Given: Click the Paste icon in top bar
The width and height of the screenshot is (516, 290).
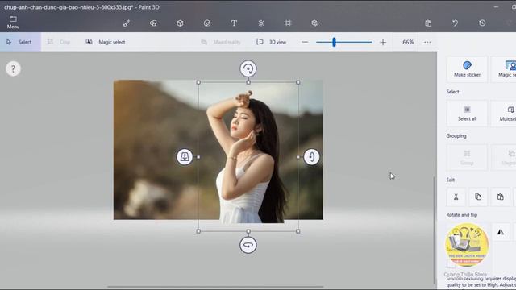Looking at the screenshot, I should (x=428, y=23).
